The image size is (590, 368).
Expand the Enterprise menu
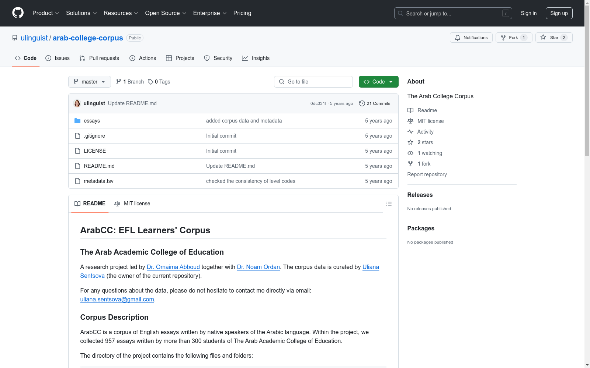tap(210, 13)
